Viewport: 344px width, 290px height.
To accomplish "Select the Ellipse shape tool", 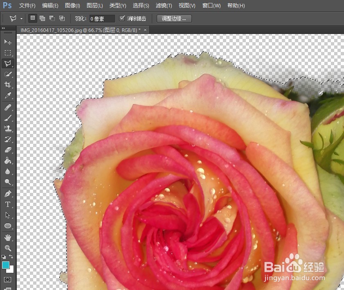I will click(x=8, y=226).
